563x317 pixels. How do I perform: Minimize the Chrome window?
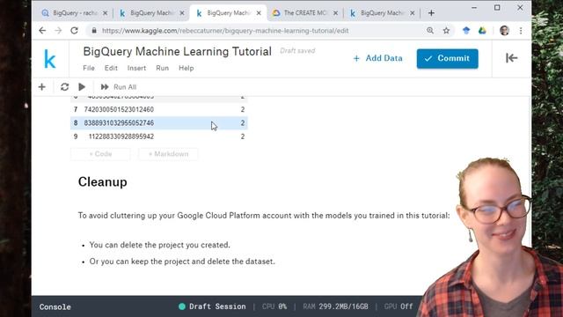pyautogui.click(x=474, y=8)
